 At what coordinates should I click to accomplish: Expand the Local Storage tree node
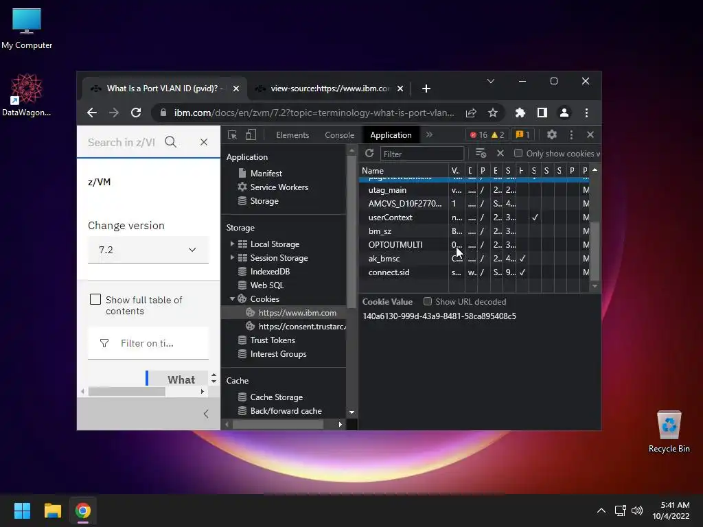(232, 244)
